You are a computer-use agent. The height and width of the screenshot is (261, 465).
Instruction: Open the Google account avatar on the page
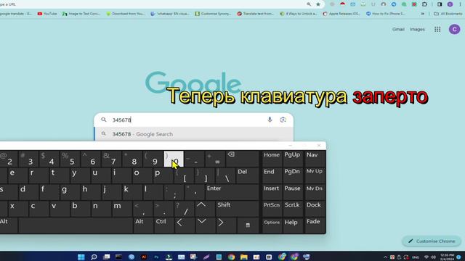[454, 29]
